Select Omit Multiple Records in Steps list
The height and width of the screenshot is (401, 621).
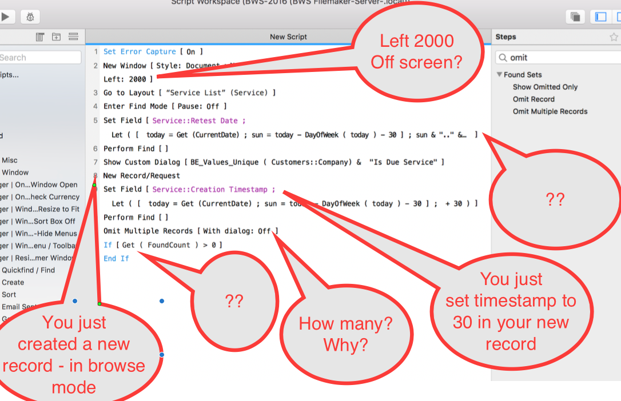point(550,111)
